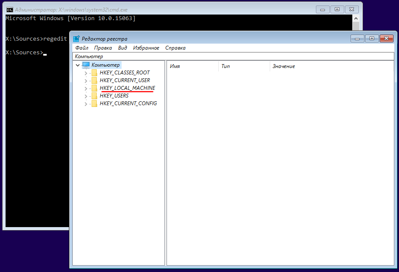Image resolution: width=399 pixels, height=272 pixels.
Task: Expand the HKEY_CURRENT_USER branch
Action: pyautogui.click(x=86, y=81)
